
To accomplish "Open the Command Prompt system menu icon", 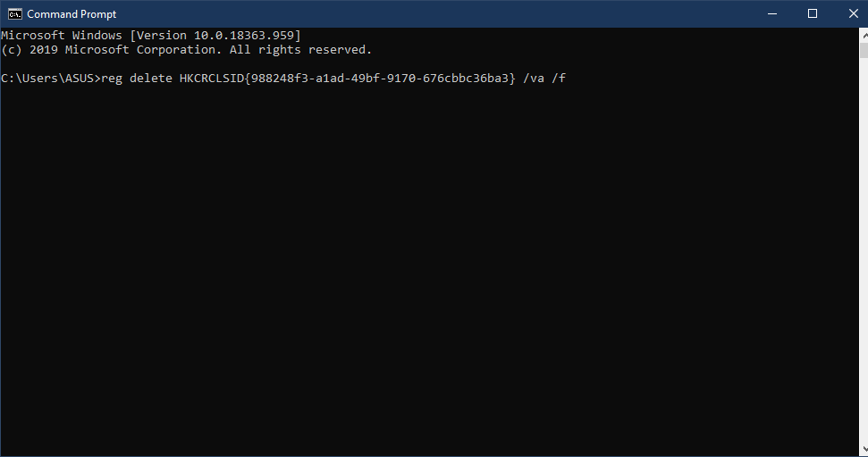I will [x=15, y=13].
